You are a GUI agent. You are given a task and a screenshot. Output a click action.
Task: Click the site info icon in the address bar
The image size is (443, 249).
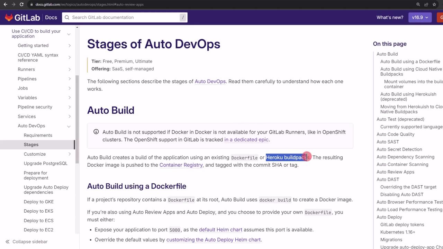click(x=31, y=4)
